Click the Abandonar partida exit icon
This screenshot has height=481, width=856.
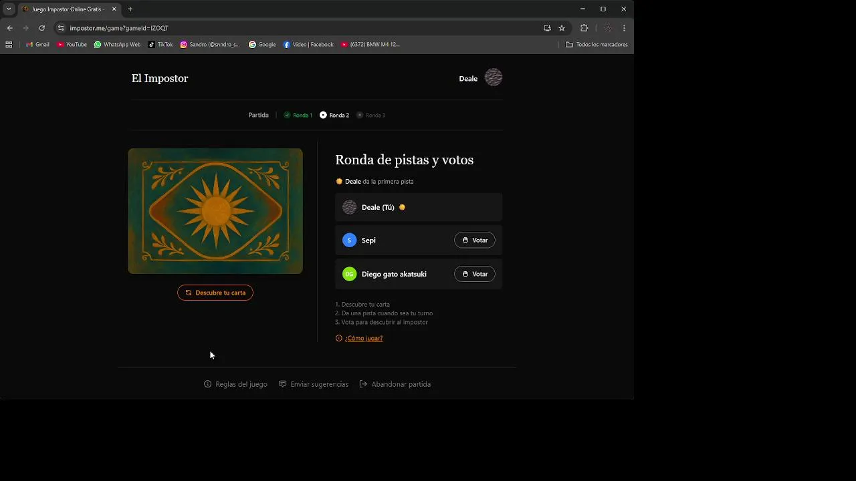363,384
